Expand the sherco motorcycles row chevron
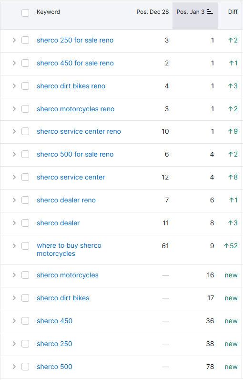Screen dimensions: 243x380 [14, 275]
